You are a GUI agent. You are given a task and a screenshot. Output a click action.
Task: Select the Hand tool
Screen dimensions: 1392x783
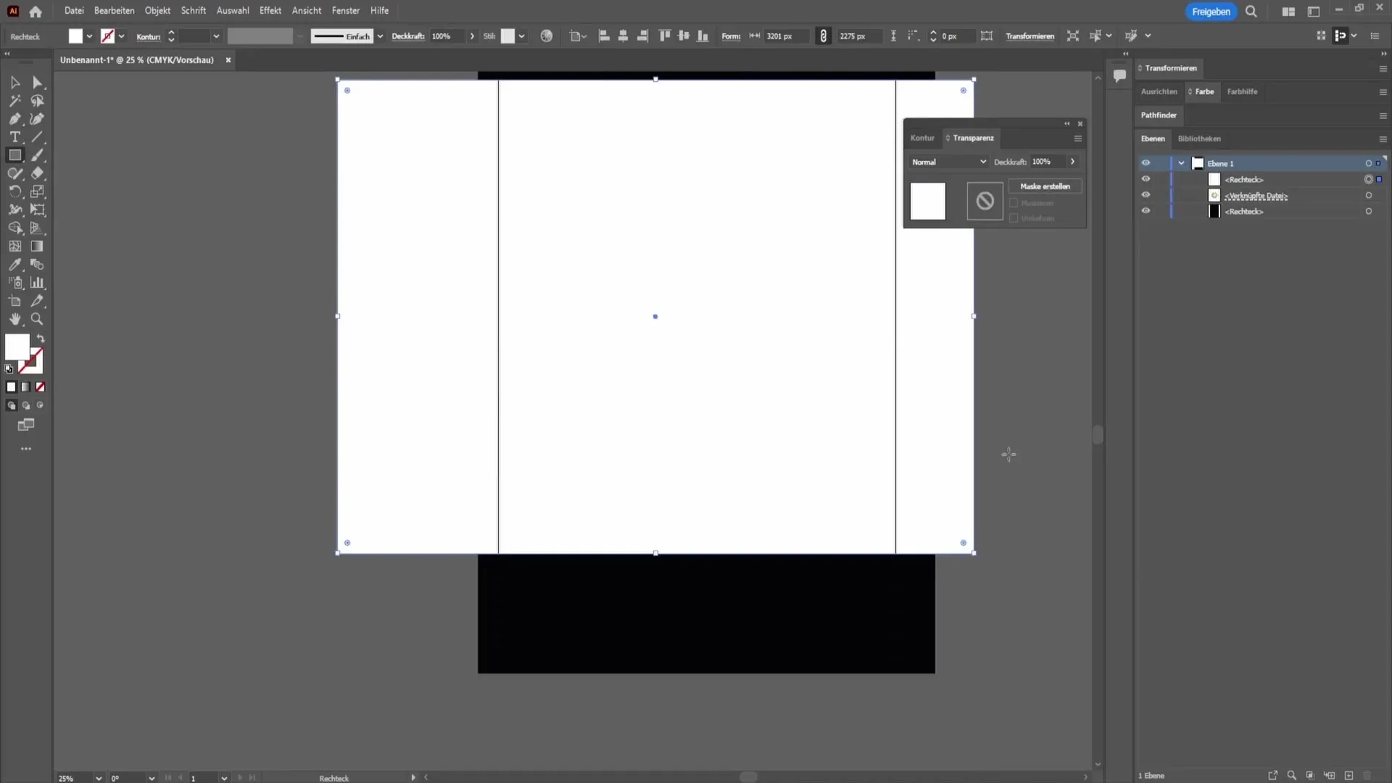click(14, 319)
